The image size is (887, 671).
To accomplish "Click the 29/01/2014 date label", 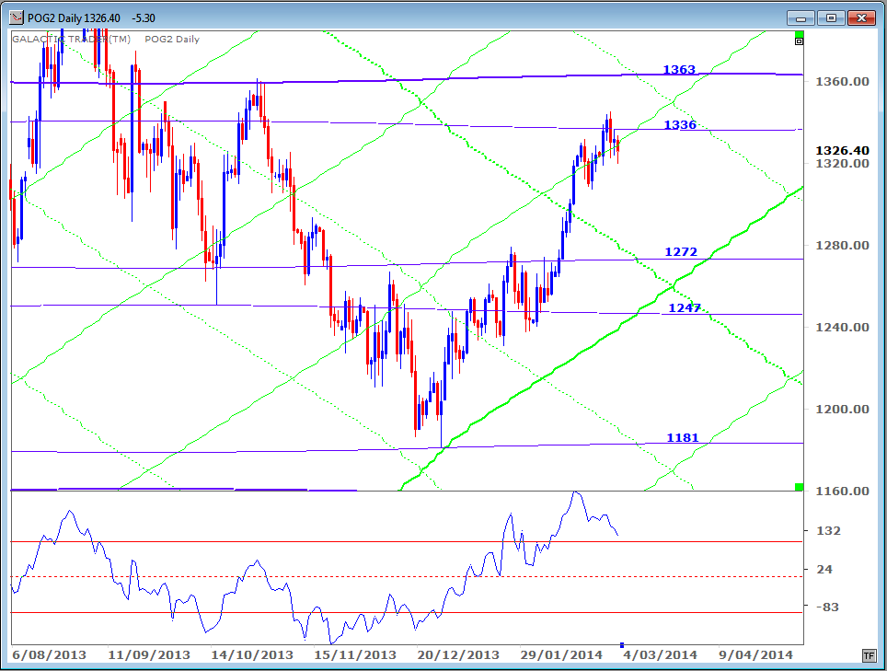I will (x=561, y=655).
